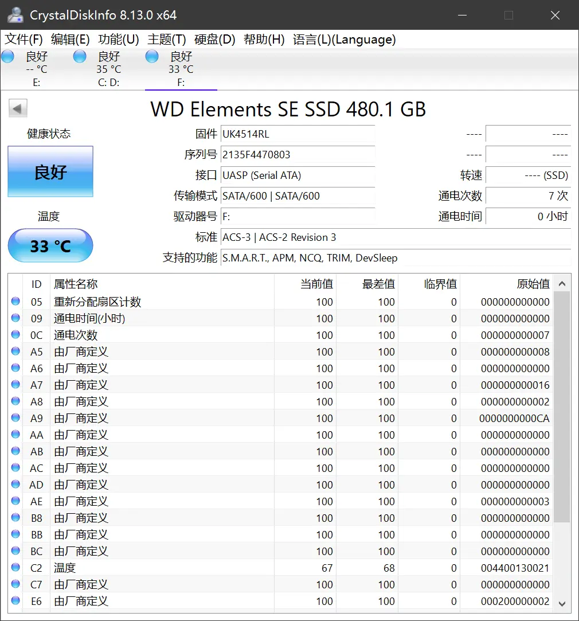Click the status dot for attribute AA
Viewport: 579px width, 621px height.
(x=15, y=435)
